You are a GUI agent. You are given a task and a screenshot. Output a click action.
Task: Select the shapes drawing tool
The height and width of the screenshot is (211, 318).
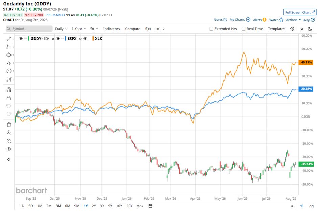point(9,55)
